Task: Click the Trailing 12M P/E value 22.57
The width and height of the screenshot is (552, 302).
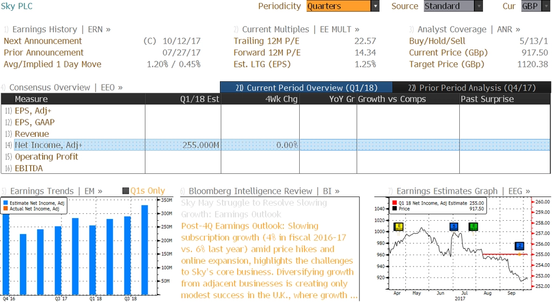Action: coord(365,41)
